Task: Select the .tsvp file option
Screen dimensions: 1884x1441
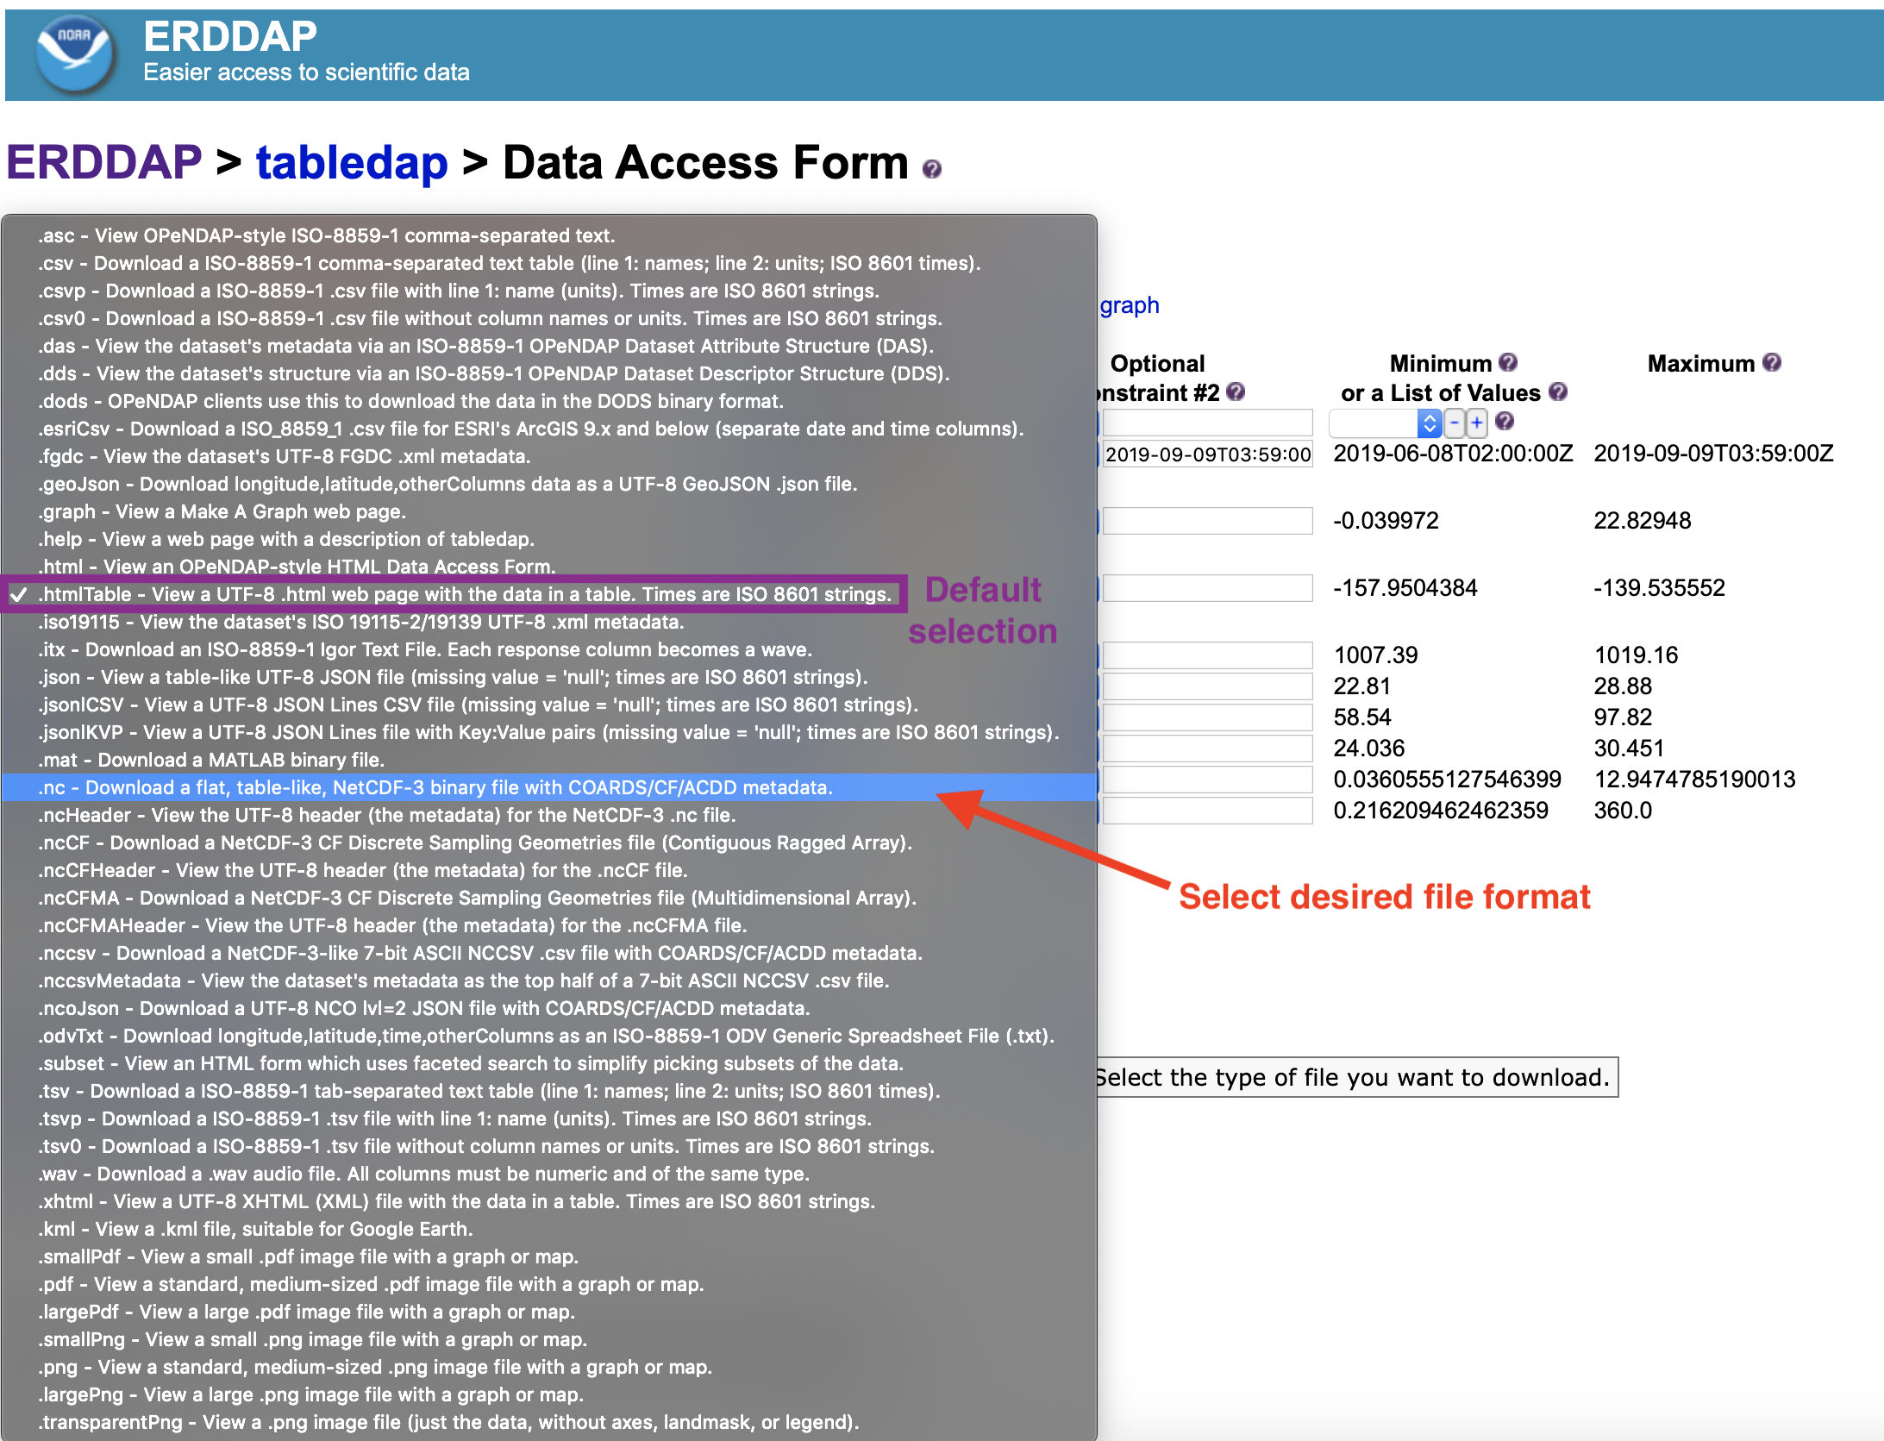Action: click(548, 1118)
